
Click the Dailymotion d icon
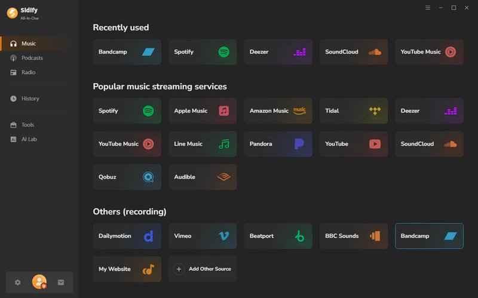148,236
